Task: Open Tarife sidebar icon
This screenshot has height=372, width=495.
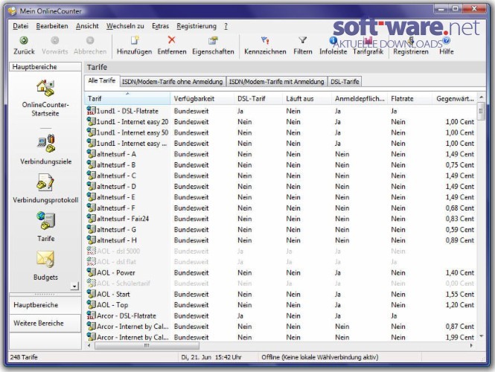Action: [45, 220]
